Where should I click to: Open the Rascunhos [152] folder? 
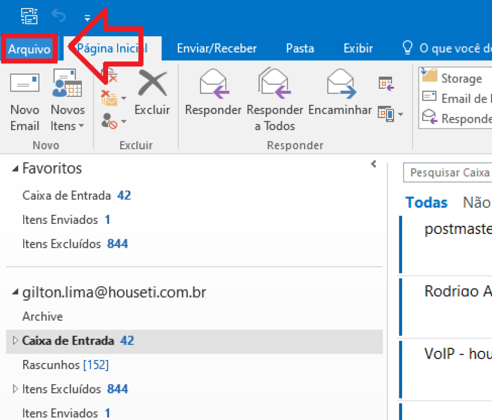(65, 365)
